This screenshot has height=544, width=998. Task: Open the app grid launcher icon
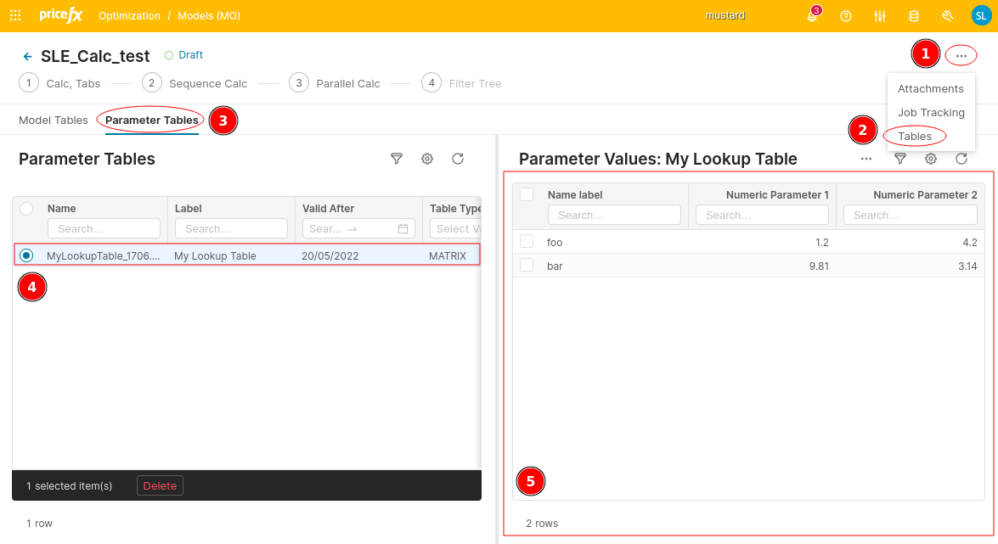coord(15,15)
